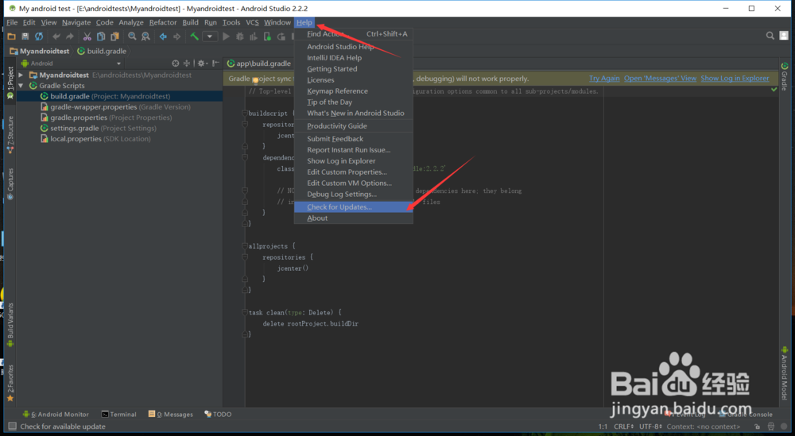Viewport: 795px width, 436px height.
Task: Click Show Log in Explorer link in banner
Action: [735, 79]
